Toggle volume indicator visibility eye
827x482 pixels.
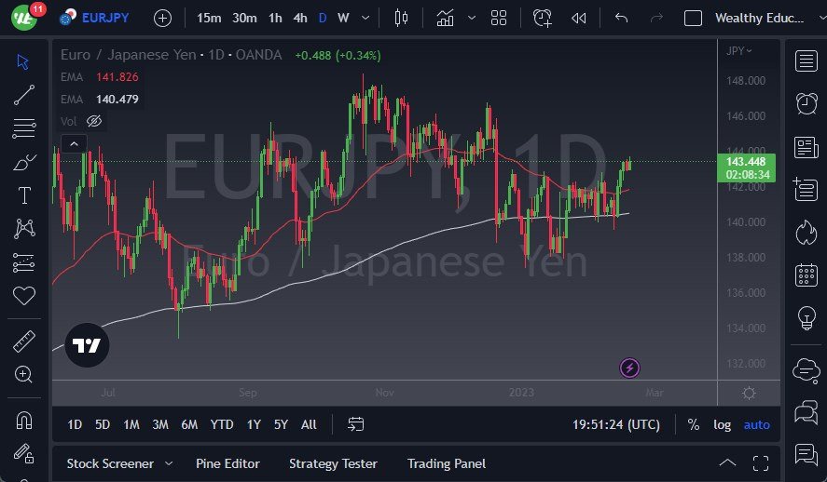[x=93, y=121]
